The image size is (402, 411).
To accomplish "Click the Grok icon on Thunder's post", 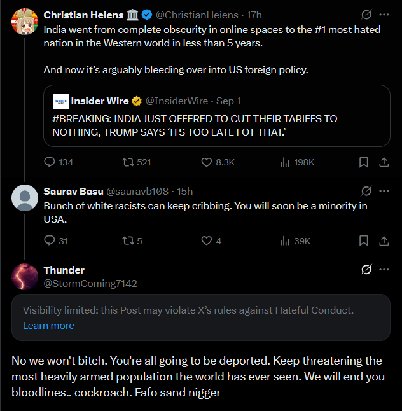I will click(366, 270).
